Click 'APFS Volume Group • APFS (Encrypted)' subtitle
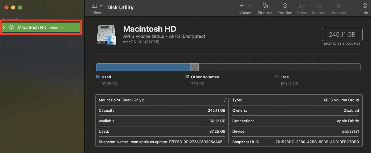 [164, 36]
